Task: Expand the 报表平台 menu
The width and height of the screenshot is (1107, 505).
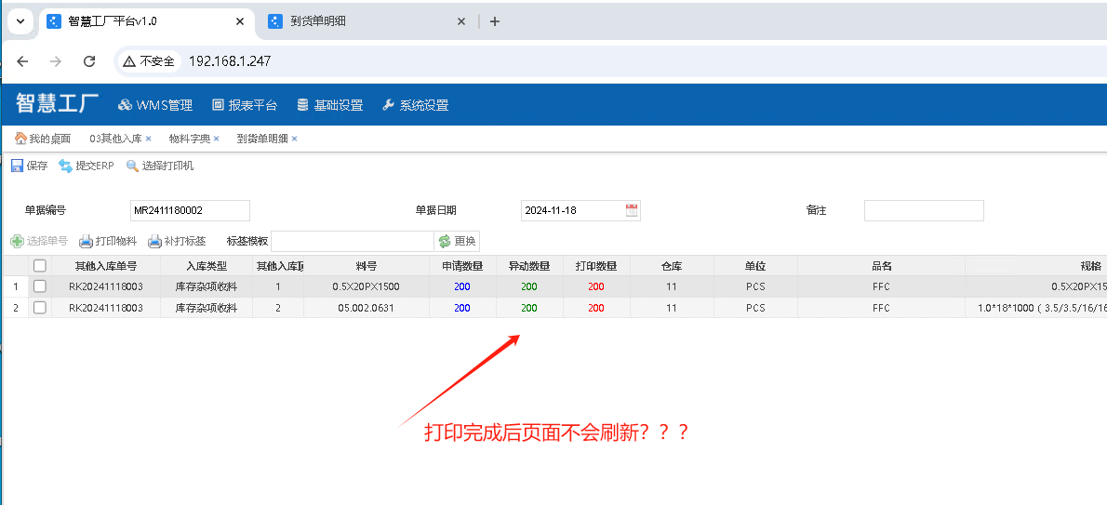Action: pos(245,105)
